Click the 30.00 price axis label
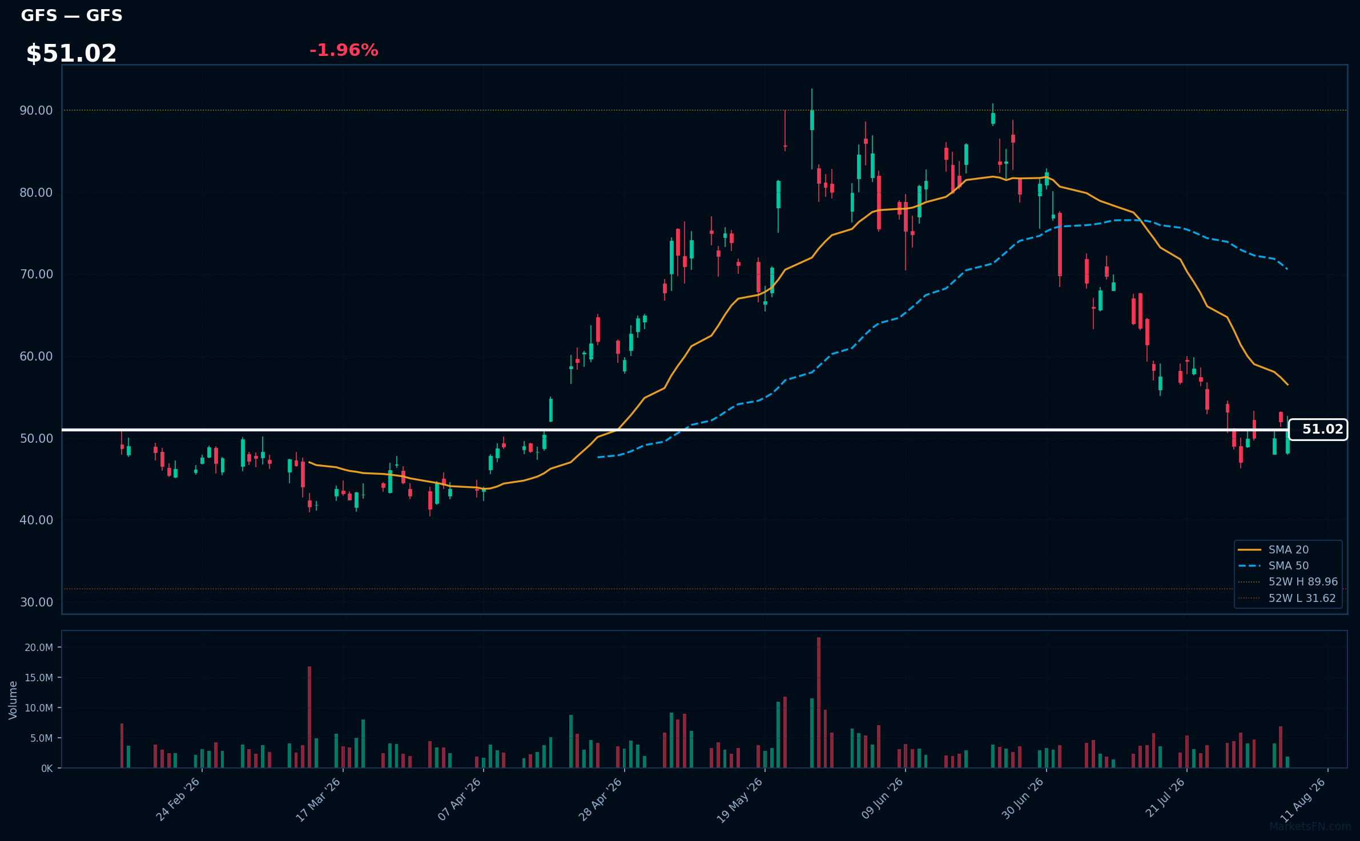Image resolution: width=1360 pixels, height=841 pixels. coord(36,603)
